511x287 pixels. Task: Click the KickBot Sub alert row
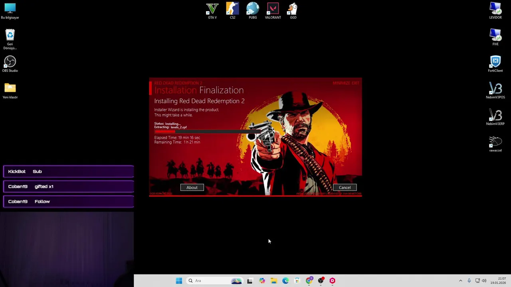click(69, 171)
